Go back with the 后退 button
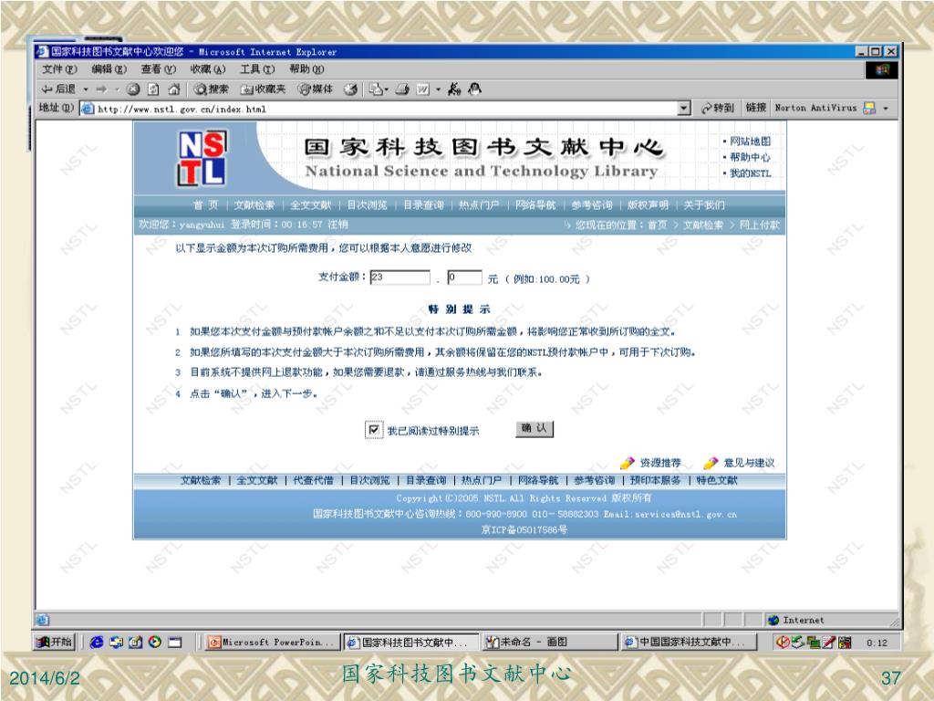The image size is (934, 701). [58, 89]
